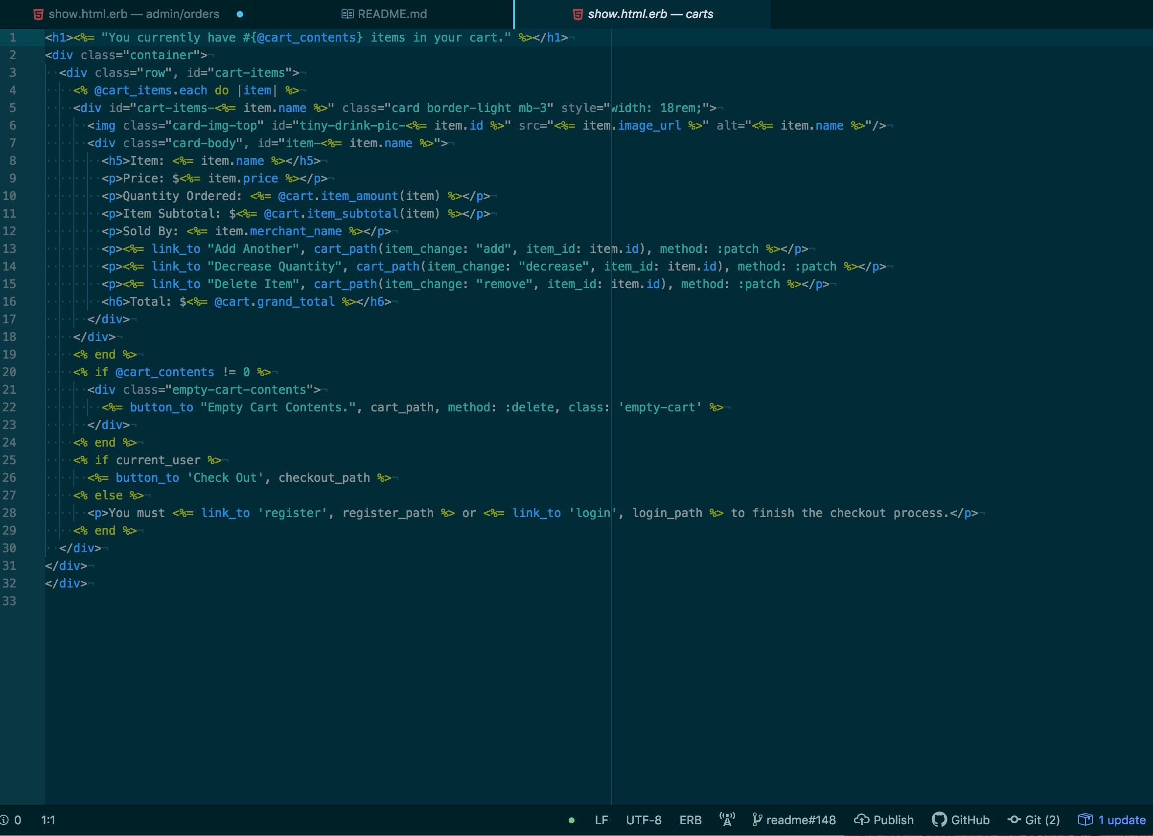Image resolution: width=1153 pixels, height=836 pixels.
Task: Click the modified dot on admin/orders tab
Action: pyautogui.click(x=239, y=14)
